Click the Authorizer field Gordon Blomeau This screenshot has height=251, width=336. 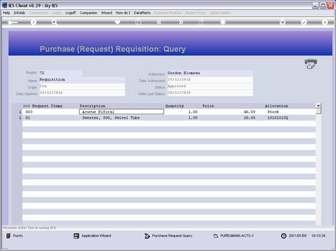(210, 73)
